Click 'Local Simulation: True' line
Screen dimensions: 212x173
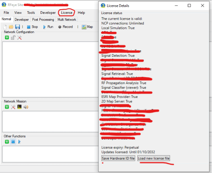pyautogui.click(x=118, y=28)
